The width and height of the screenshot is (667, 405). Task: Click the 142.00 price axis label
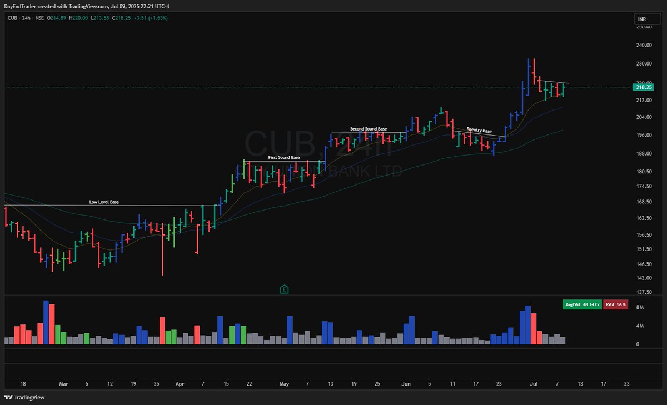(x=644, y=278)
